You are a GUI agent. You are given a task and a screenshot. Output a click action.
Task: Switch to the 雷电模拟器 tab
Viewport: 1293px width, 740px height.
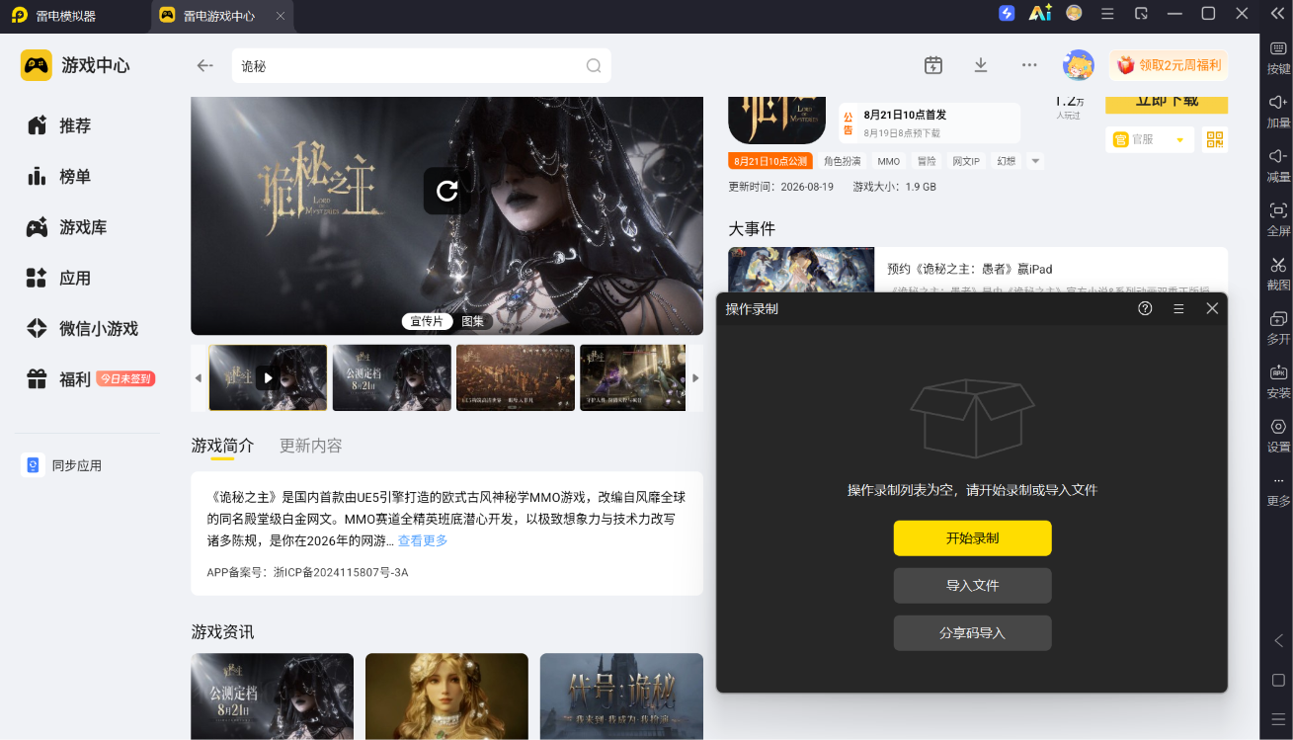point(54,16)
